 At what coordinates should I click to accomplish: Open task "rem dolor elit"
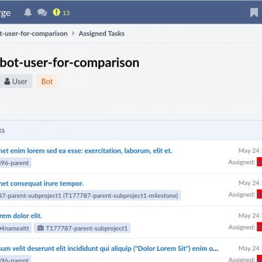(x=21, y=215)
